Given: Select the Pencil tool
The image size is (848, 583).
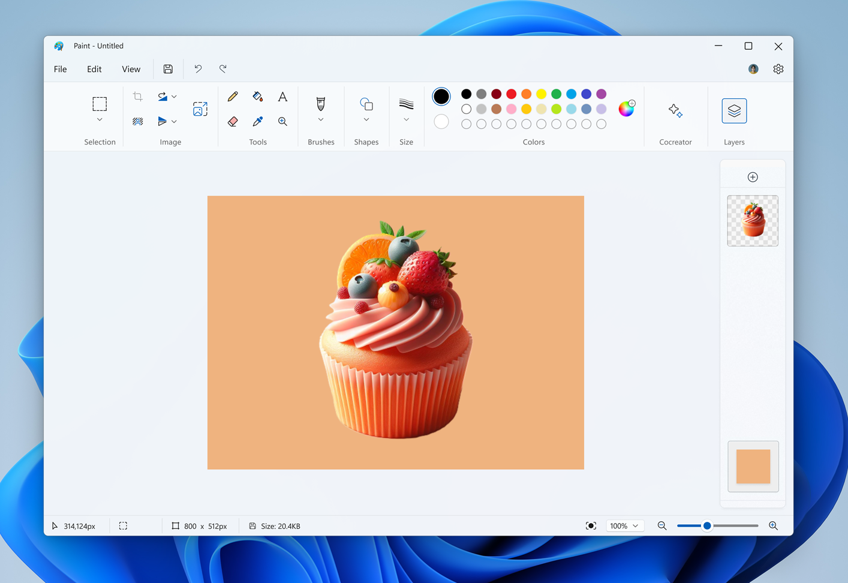Looking at the screenshot, I should 233,96.
